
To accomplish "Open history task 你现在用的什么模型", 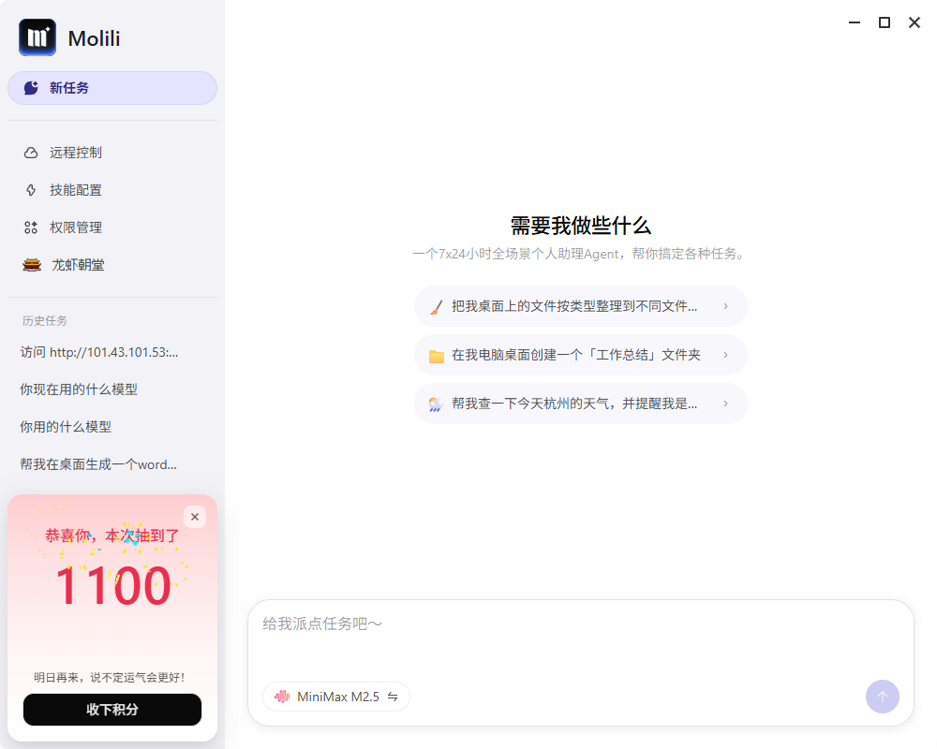I will tap(79, 389).
